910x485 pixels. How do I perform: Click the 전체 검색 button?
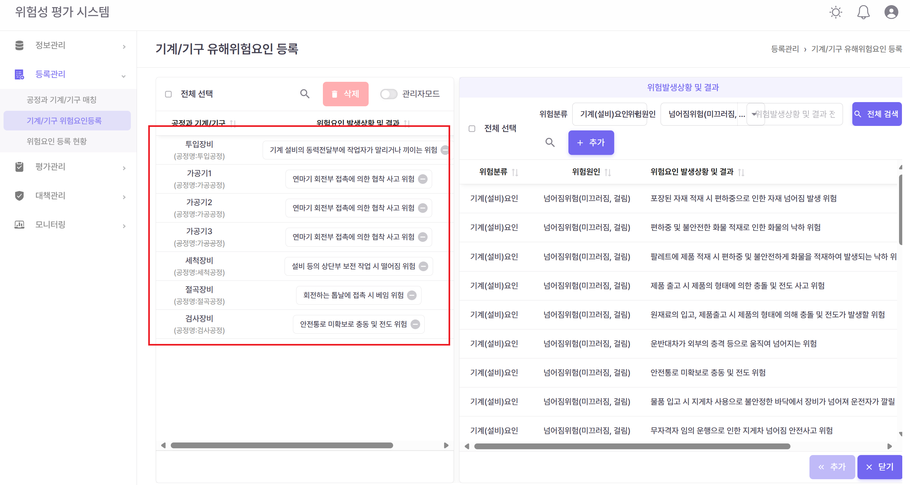(876, 114)
